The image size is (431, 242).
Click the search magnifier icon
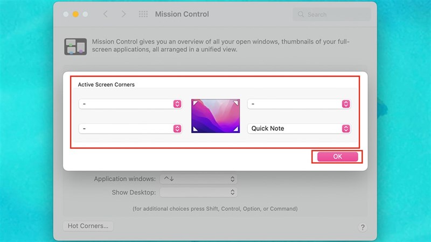coord(301,15)
